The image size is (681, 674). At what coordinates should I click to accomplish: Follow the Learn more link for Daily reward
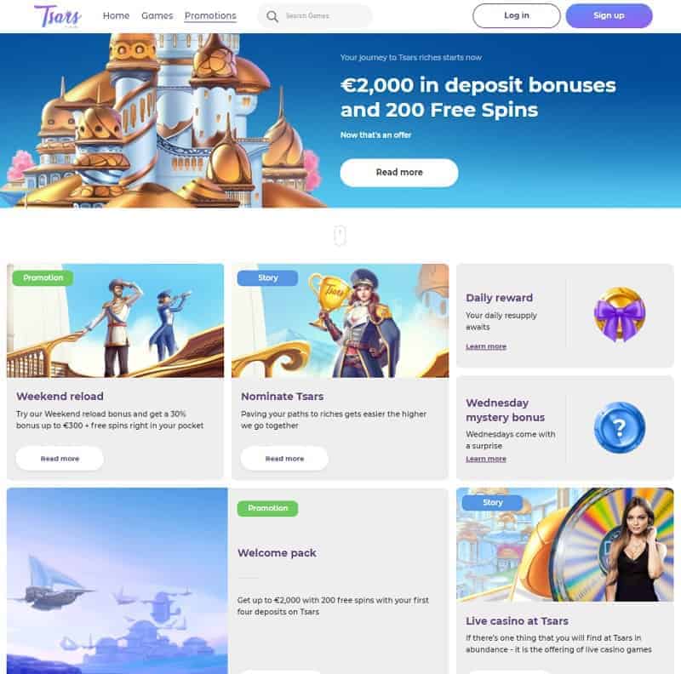pos(486,346)
